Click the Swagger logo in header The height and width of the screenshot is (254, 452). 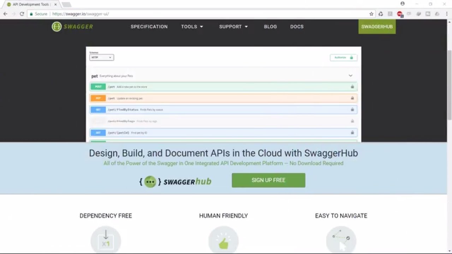[72, 26]
